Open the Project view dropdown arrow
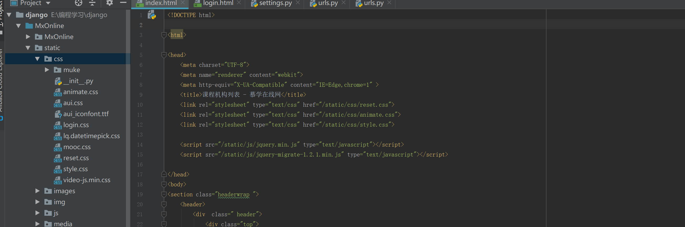 48,3
